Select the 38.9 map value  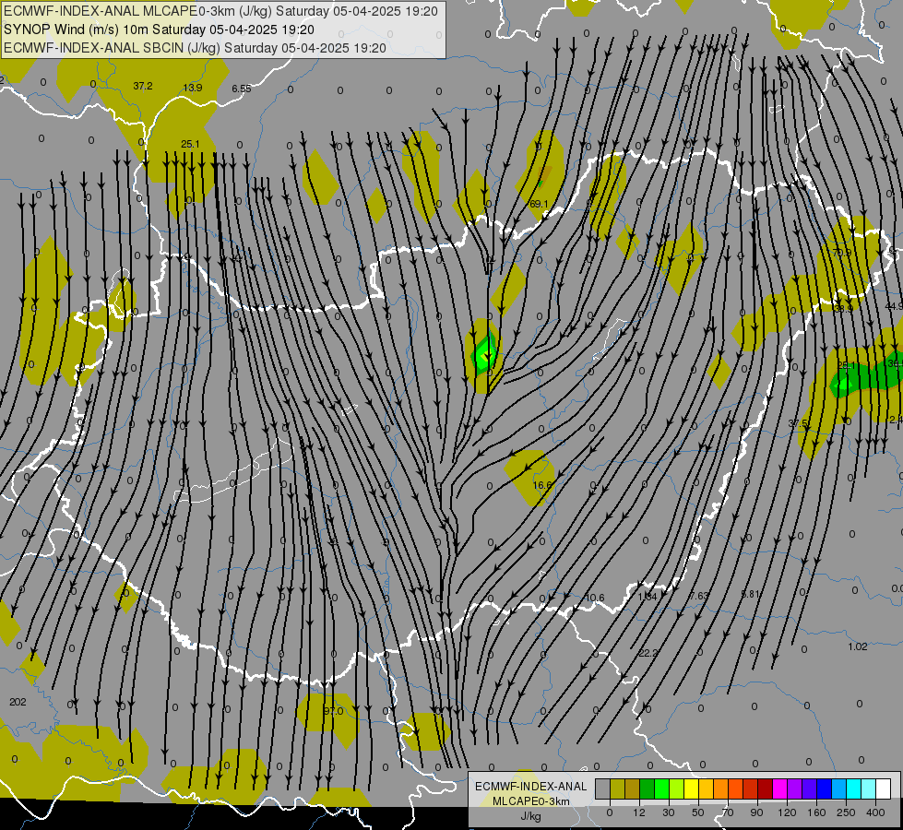click(843, 309)
